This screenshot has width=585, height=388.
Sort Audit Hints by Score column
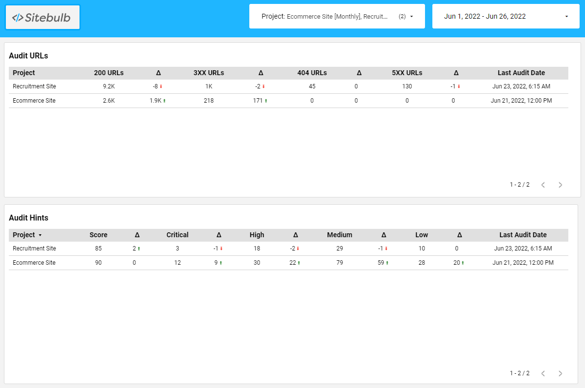99,235
